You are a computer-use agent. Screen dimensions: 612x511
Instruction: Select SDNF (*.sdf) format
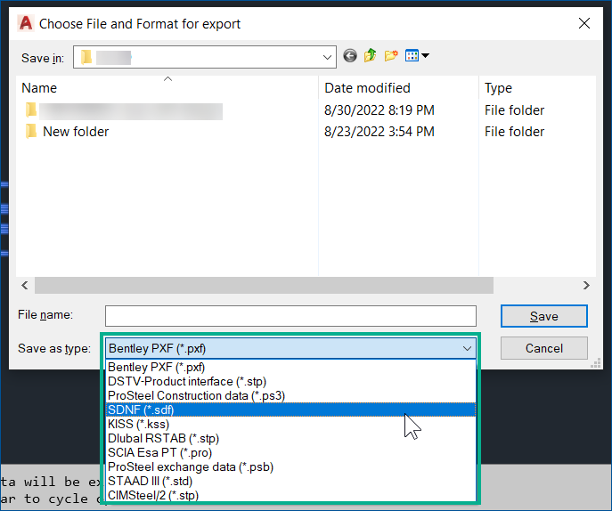coord(290,410)
